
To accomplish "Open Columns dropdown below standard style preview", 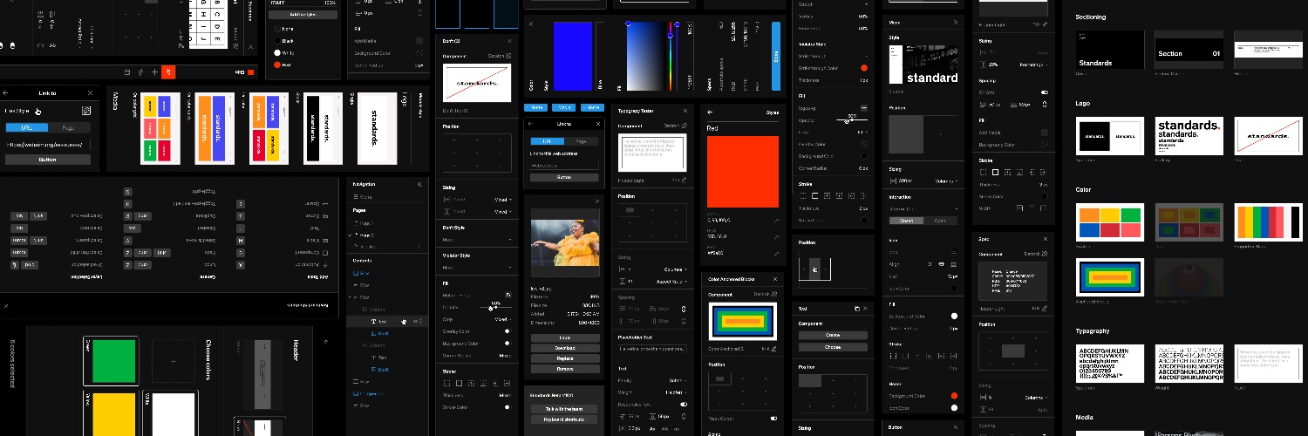I will pos(944,181).
